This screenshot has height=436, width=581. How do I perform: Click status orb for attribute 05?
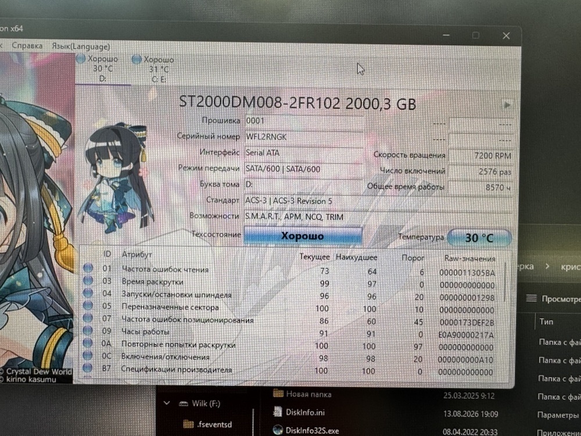coord(88,306)
